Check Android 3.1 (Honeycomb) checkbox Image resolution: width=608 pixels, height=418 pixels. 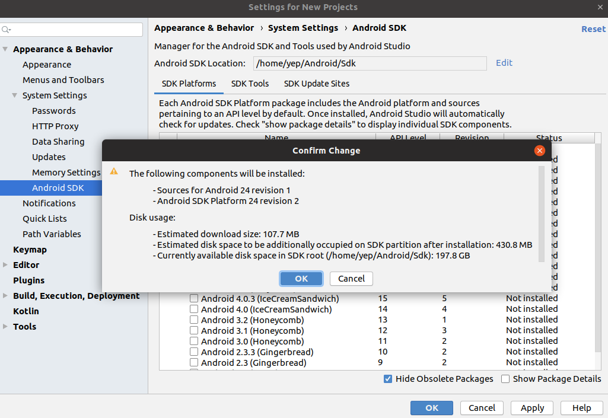pos(194,330)
